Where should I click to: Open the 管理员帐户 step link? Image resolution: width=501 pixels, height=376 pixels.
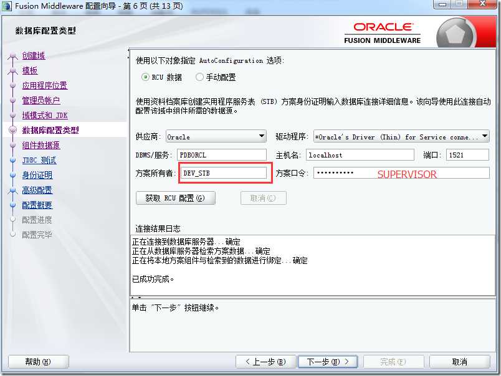(x=41, y=101)
